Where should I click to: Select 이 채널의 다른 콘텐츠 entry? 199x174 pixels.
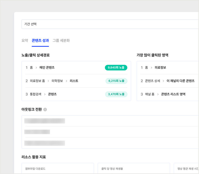tap(180, 81)
